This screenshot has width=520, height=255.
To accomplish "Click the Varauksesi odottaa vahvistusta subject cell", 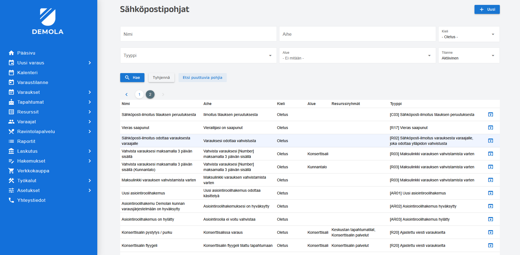I will click(x=229, y=141).
